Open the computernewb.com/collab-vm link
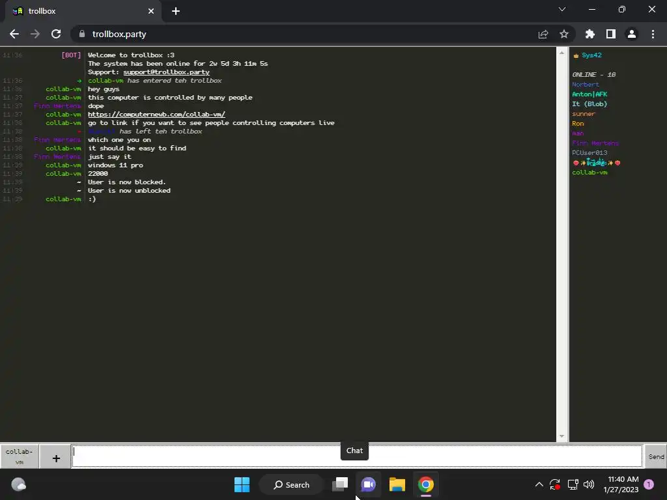 click(x=156, y=114)
